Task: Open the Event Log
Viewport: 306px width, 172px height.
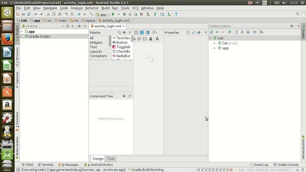Action: point(259,164)
